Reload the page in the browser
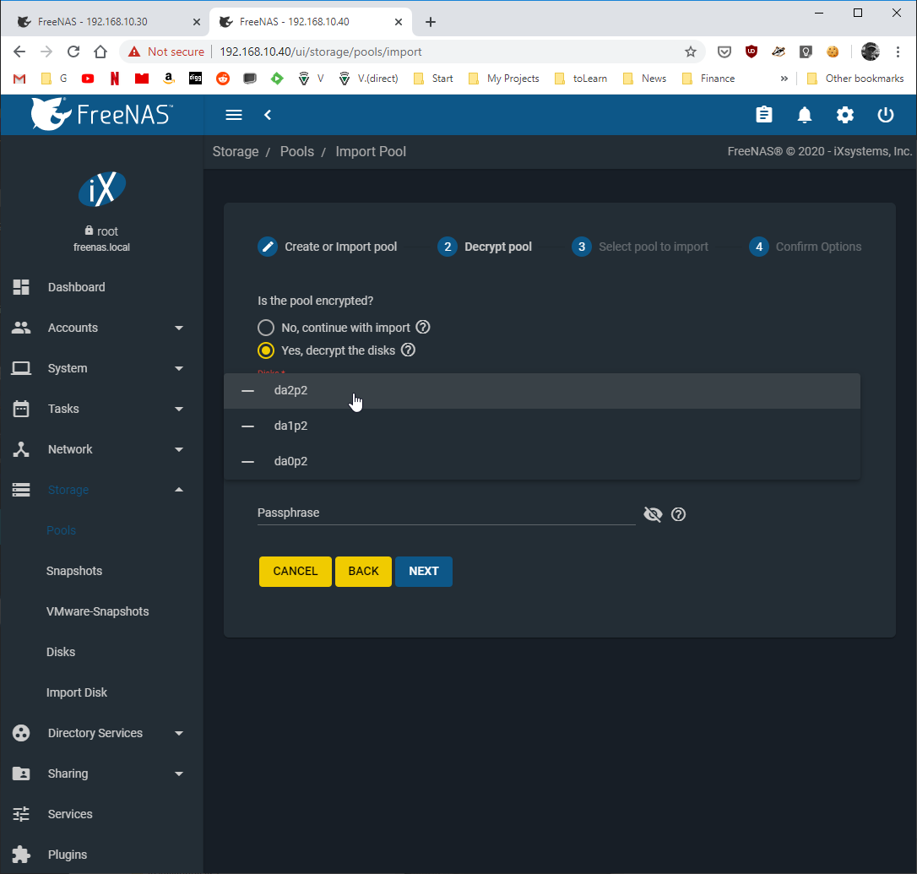This screenshot has height=874, width=917. click(x=73, y=52)
